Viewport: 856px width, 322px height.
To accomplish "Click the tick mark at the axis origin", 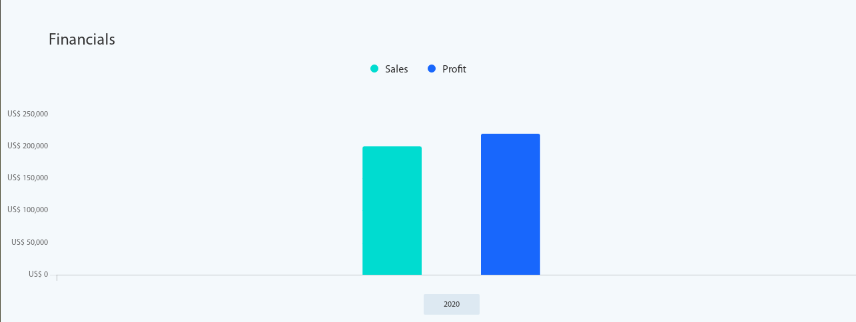I will tap(57, 277).
